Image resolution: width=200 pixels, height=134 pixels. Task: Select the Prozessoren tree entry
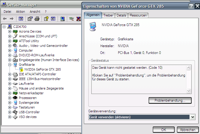28,98
